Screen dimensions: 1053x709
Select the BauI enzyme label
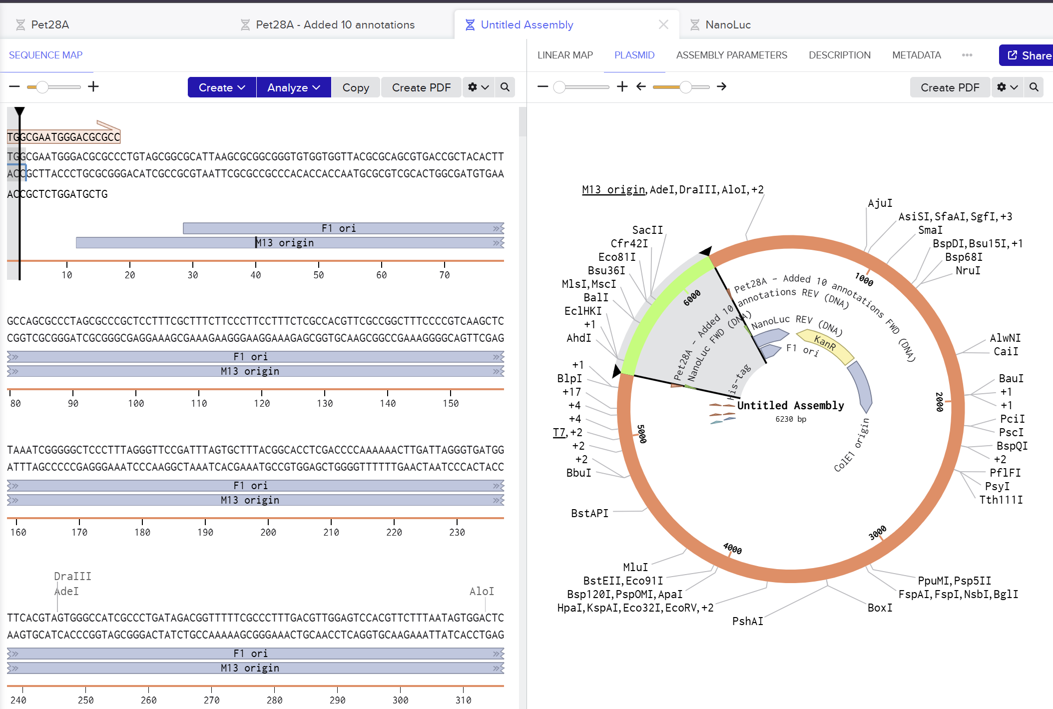coord(1011,379)
